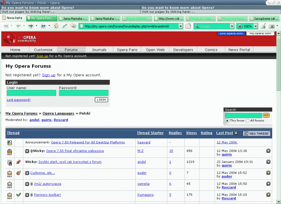Switch to the Forum CDRinfo tab
Viewport: 281px width, 204px height.
[137, 18]
